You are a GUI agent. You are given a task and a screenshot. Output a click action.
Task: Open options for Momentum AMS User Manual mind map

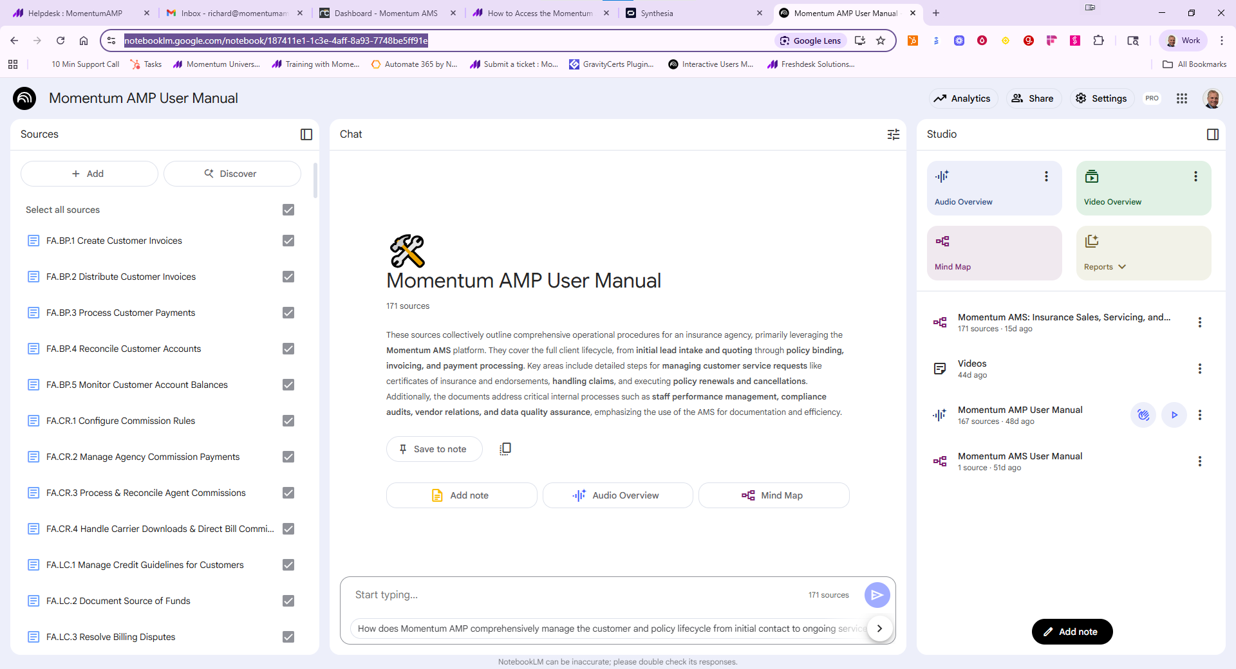pyautogui.click(x=1199, y=461)
